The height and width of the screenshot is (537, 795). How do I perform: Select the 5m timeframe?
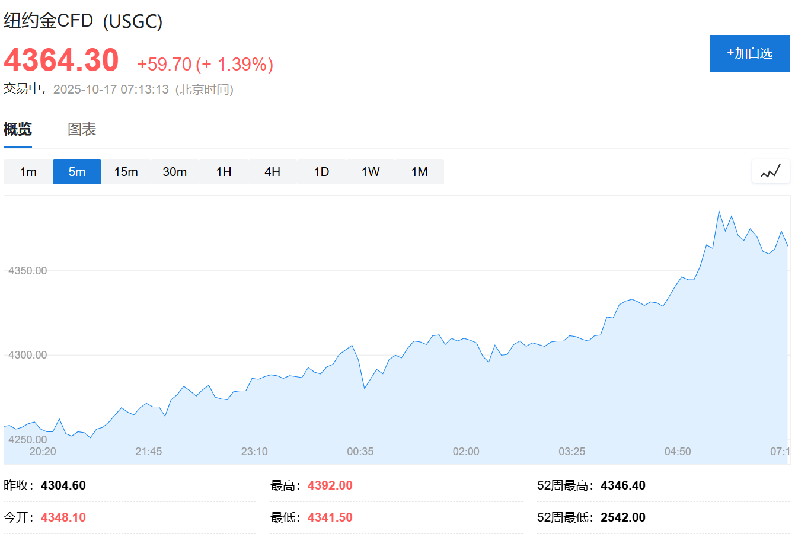(77, 172)
